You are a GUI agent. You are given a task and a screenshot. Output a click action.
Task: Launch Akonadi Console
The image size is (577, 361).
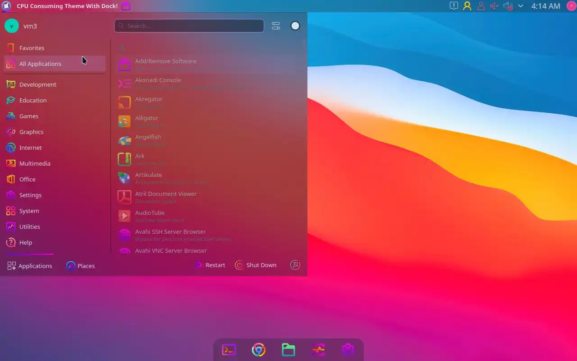point(209,83)
